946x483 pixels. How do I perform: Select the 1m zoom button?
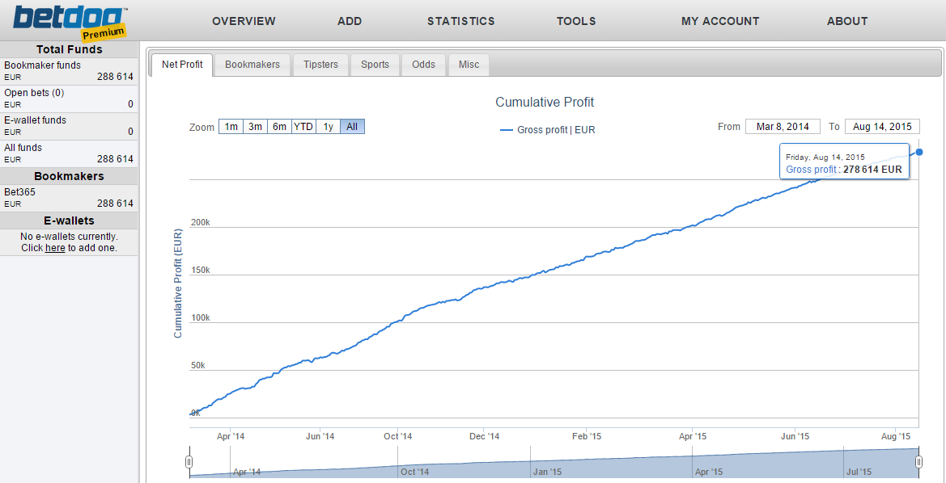coord(231,127)
